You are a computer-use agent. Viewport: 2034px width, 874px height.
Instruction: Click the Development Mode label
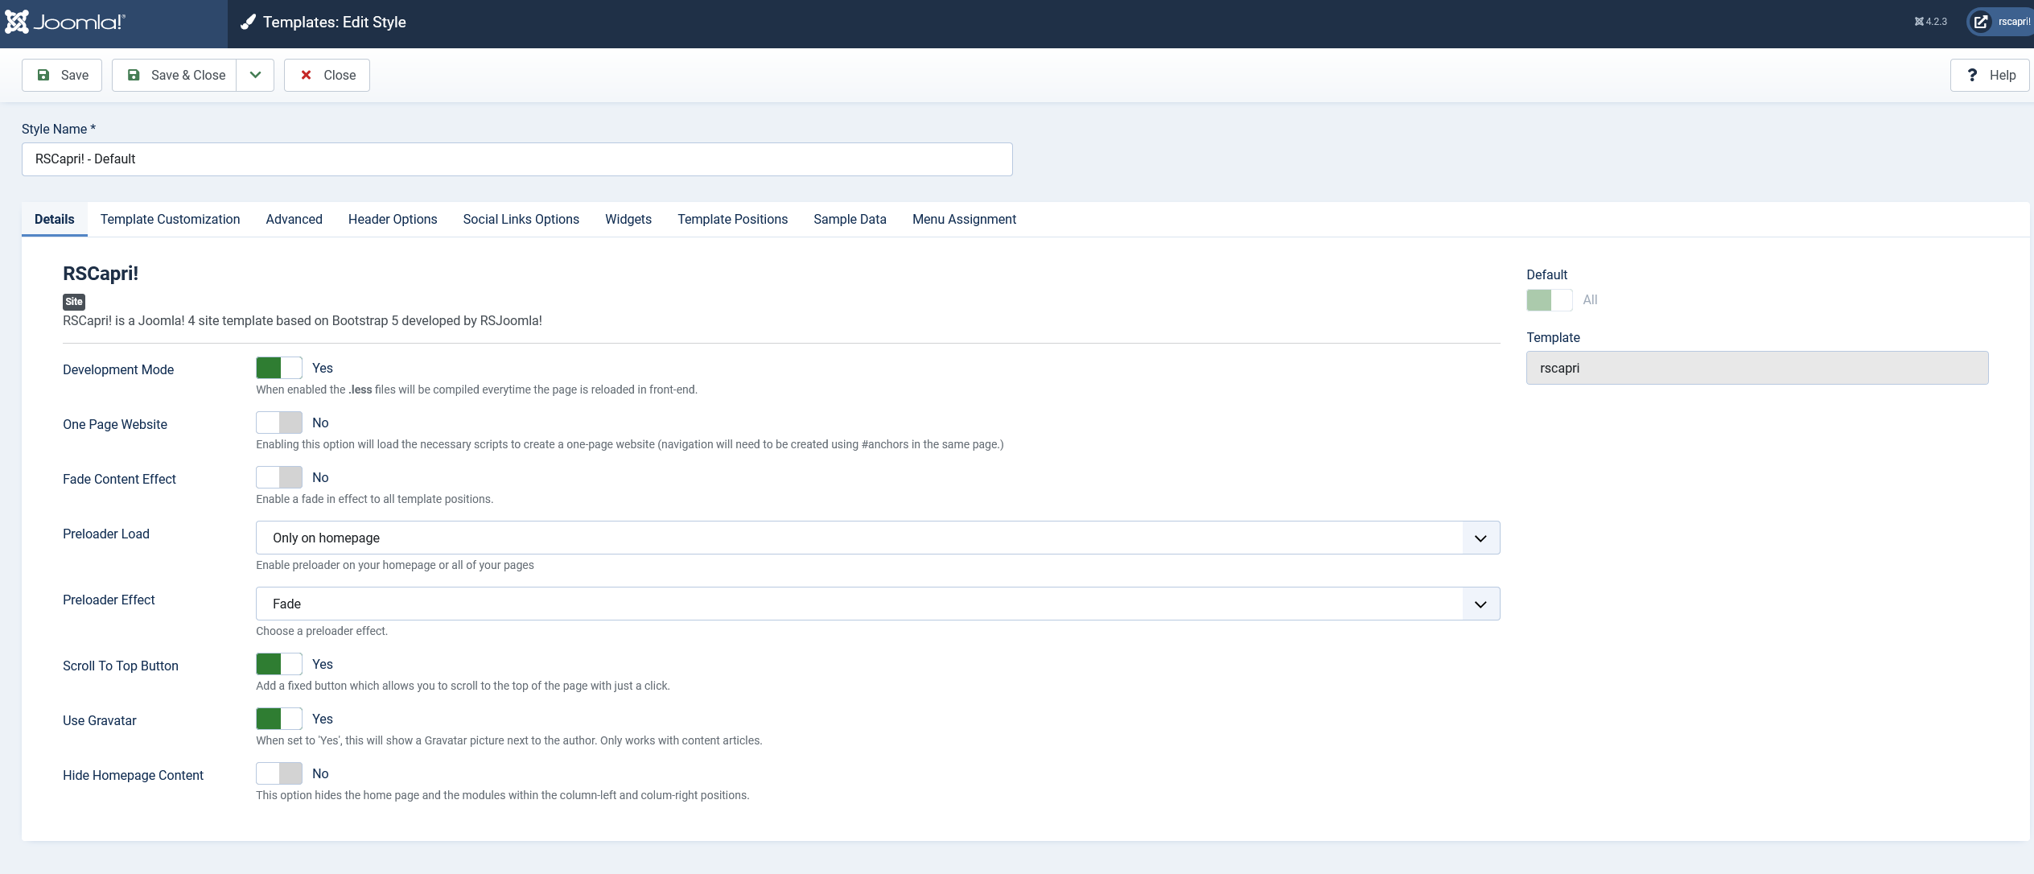click(118, 369)
